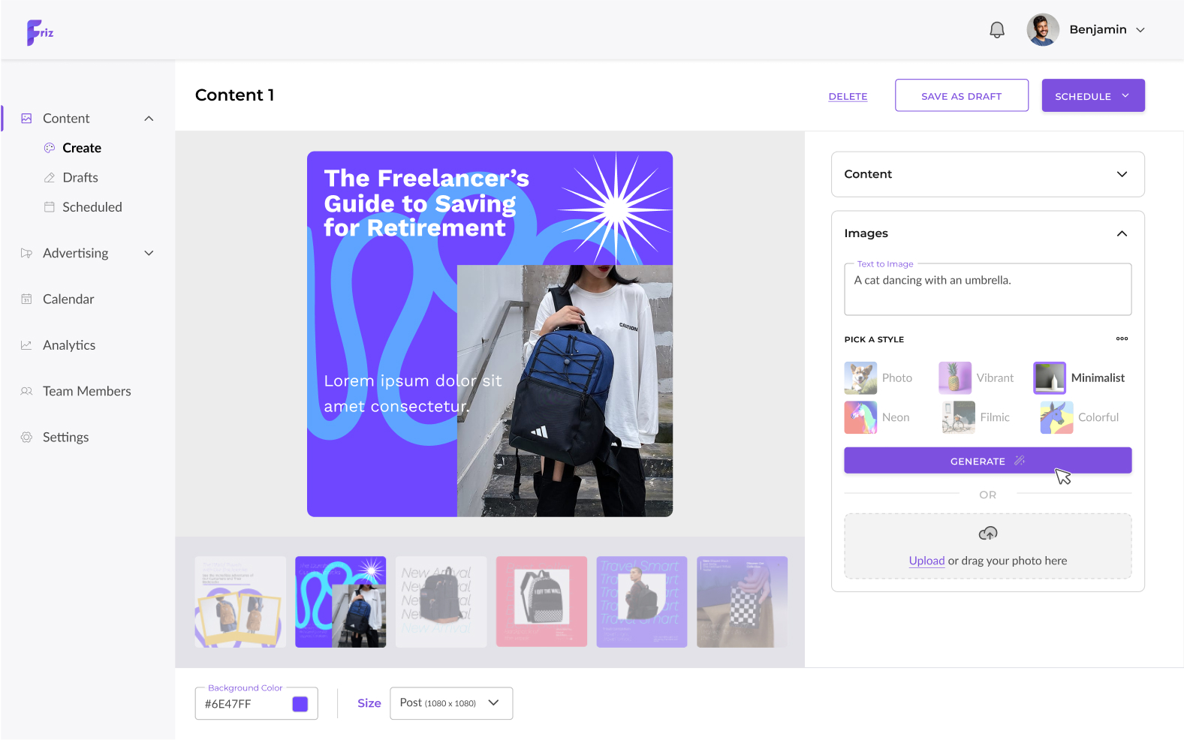The image size is (1184, 740).
Task: Go to Analytics in the sidebar
Action: [69, 345]
